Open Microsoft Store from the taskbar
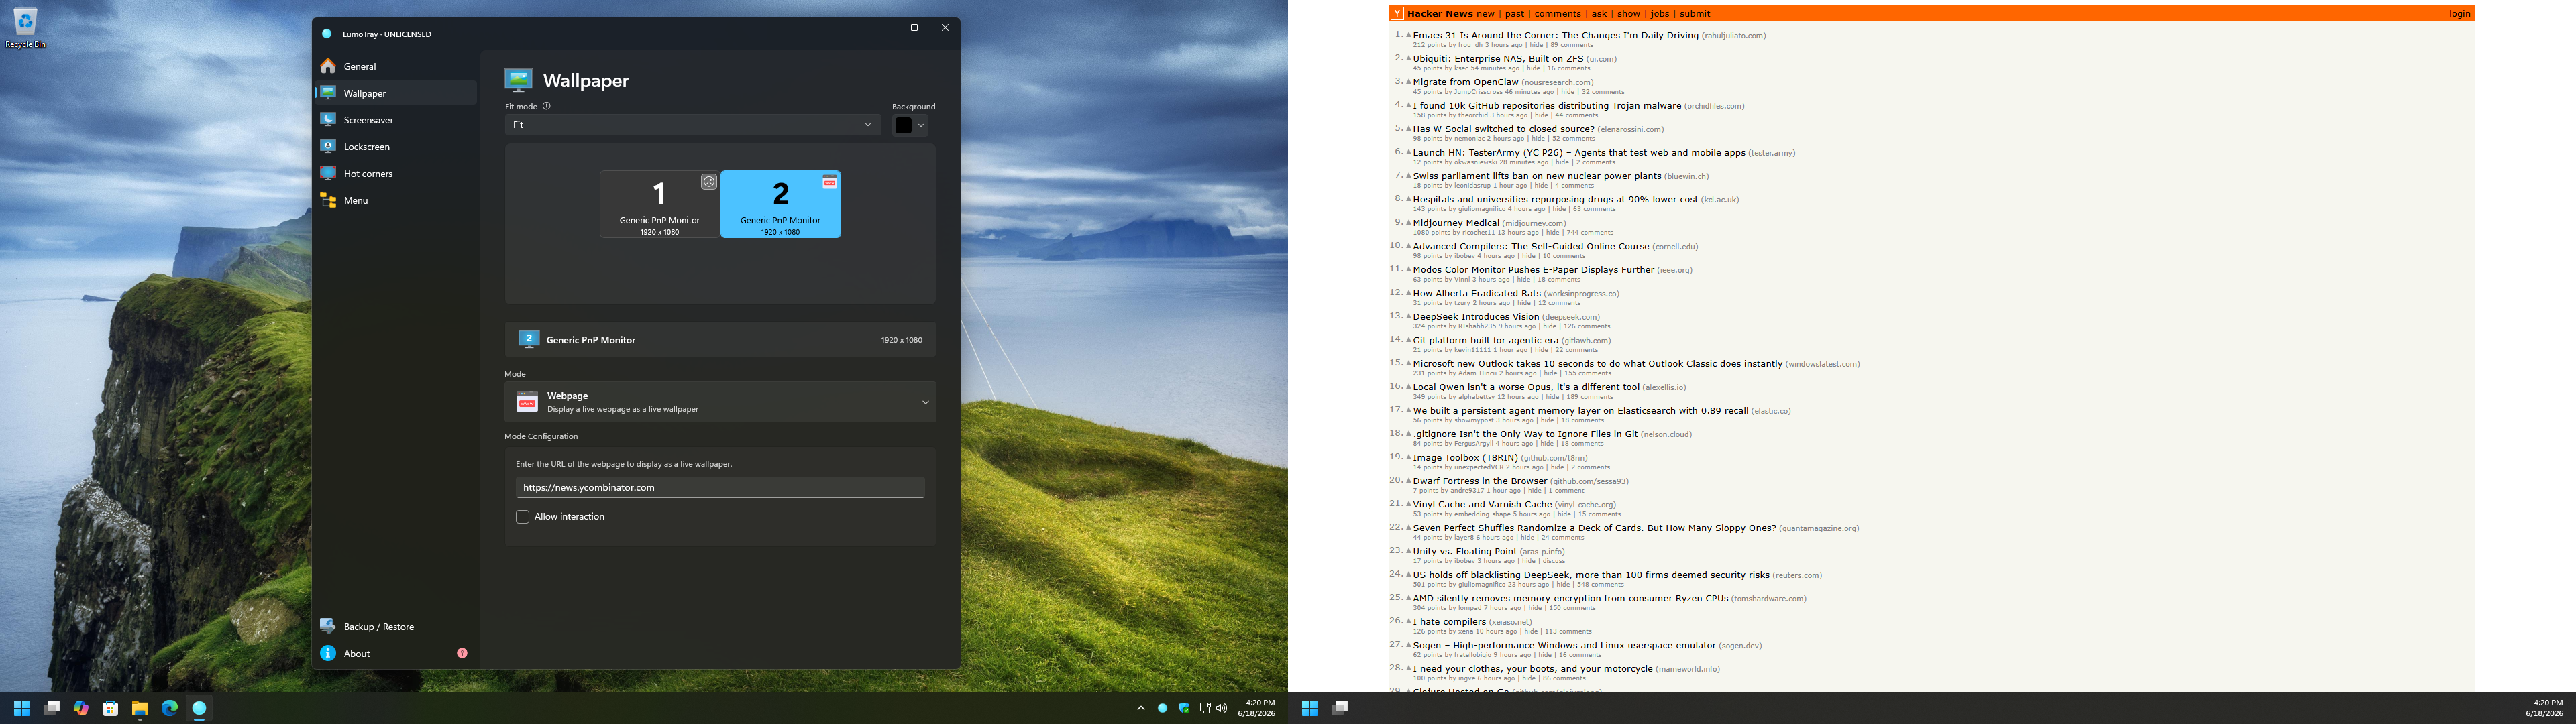 (x=110, y=708)
